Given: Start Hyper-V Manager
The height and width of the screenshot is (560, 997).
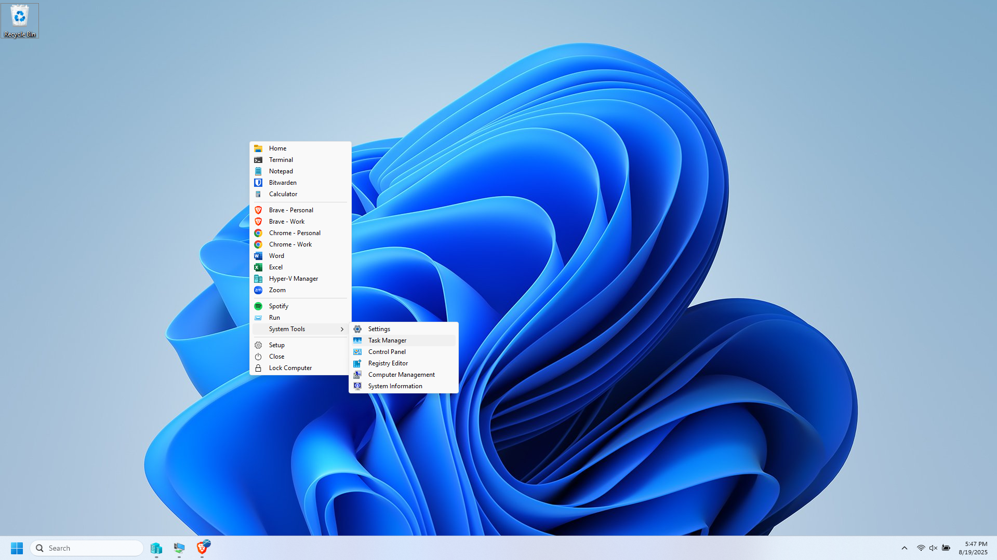Looking at the screenshot, I should tap(293, 279).
